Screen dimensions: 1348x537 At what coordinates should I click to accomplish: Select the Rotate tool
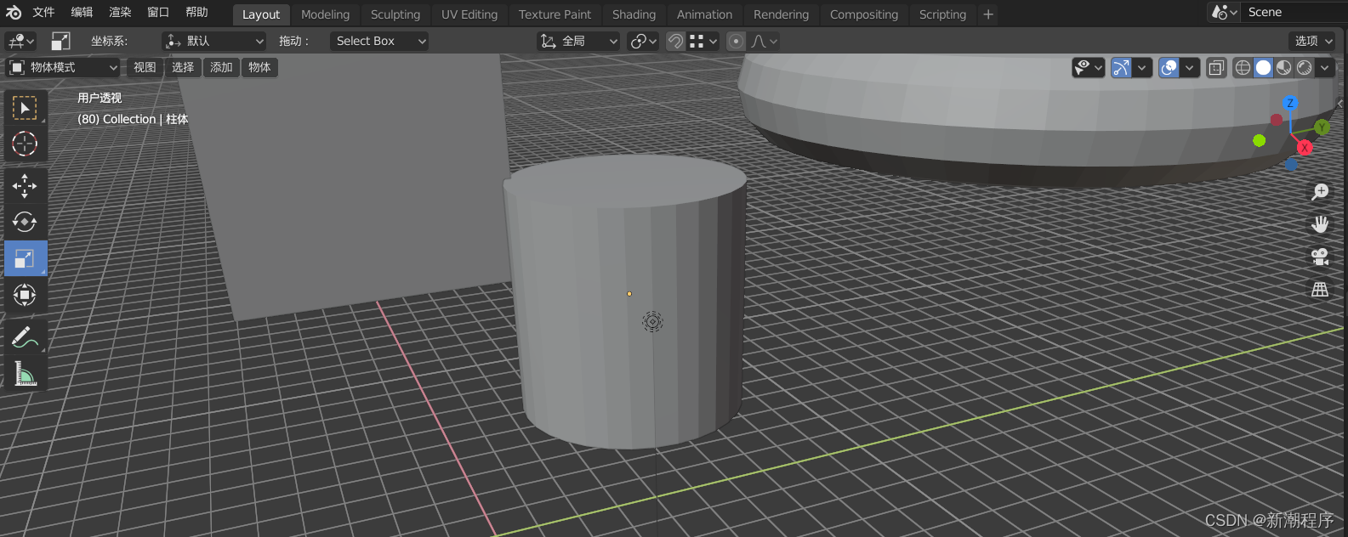tap(25, 222)
